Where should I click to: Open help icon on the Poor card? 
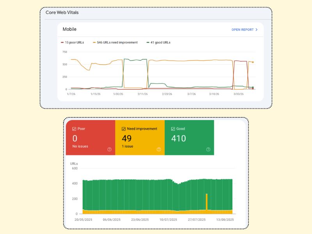pyautogui.click(x=110, y=149)
